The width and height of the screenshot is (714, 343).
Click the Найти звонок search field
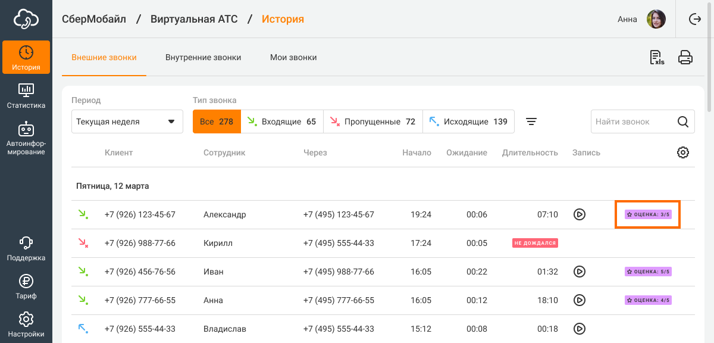[633, 121]
